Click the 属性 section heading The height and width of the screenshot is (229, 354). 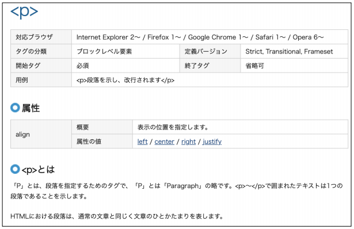click(31, 108)
